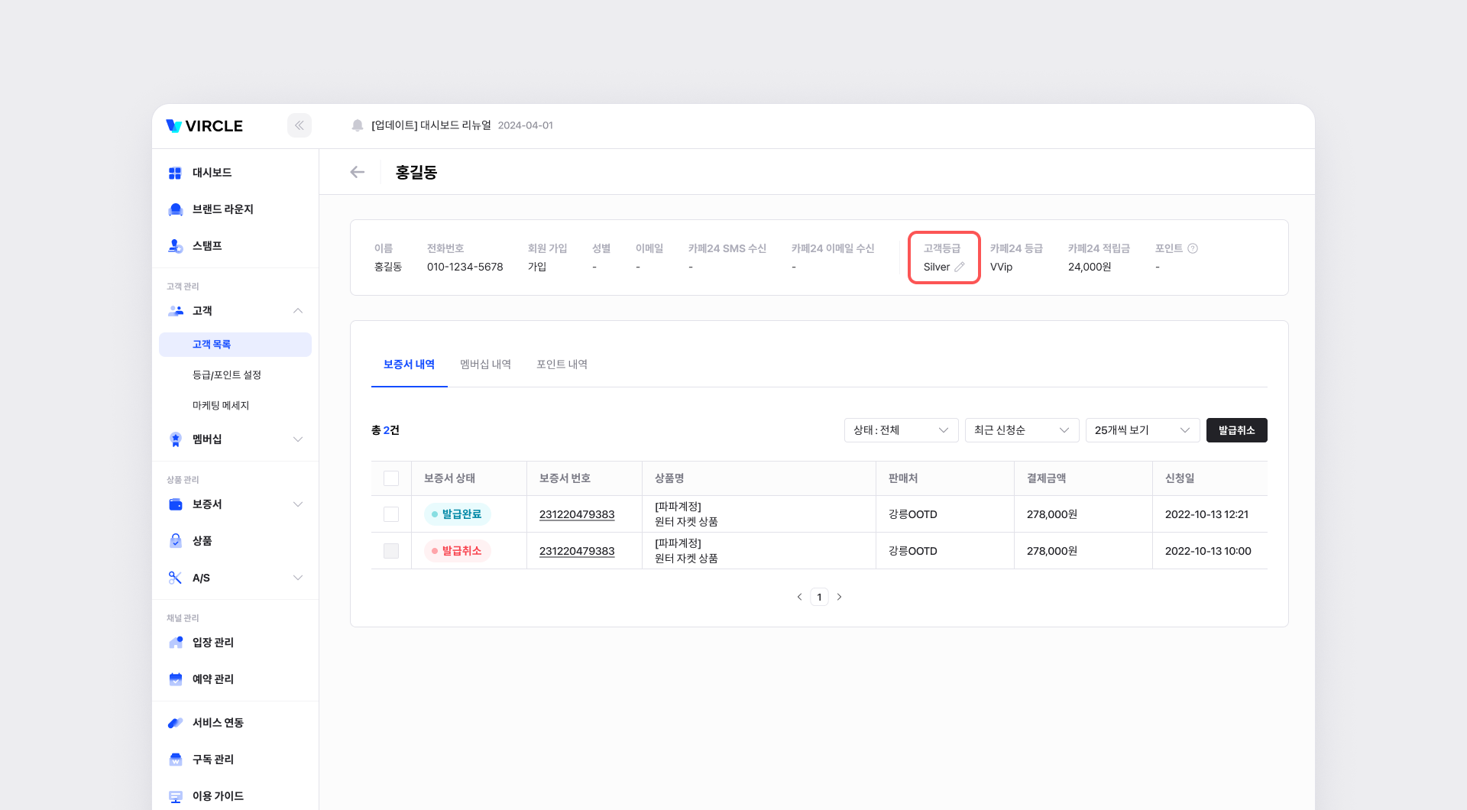Viewport: 1467px width, 810px height.
Task: Collapse the sidebar with double-chevron icon
Action: (300, 125)
